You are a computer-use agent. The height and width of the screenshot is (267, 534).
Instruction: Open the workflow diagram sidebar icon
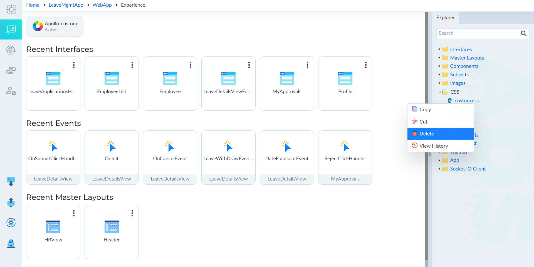[x=11, y=70]
